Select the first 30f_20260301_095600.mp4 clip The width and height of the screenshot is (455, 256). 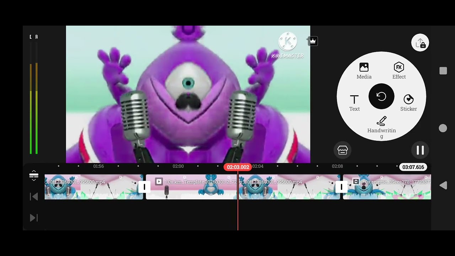pyautogui.click(x=93, y=187)
